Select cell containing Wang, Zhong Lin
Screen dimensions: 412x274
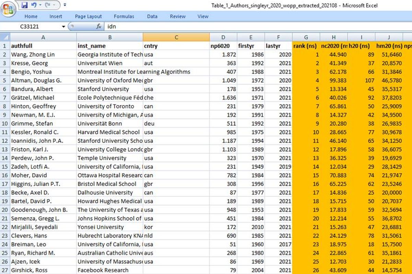pyautogui.click(x=43, y=54)
